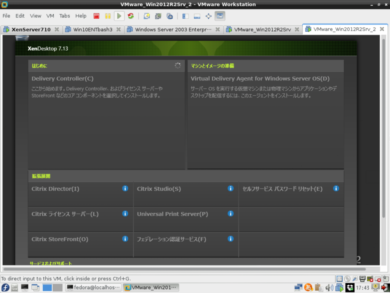
Task: Show info for Citrix Director
Action: (125, 188)
